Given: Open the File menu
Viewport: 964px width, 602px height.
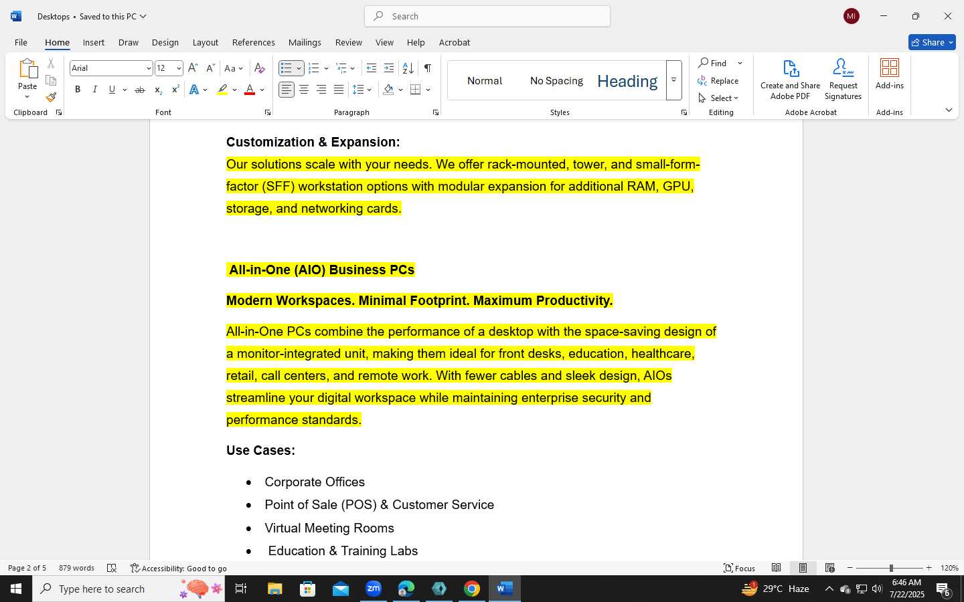Looking at the screenshot, I should click(x=21, y=42).
